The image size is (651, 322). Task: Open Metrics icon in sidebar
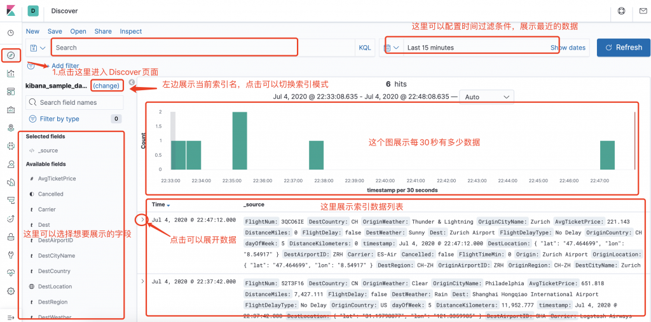click(11, 164)
